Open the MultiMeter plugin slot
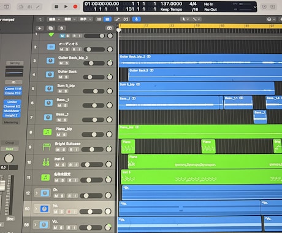282x233 pixels. (x=12, y=111)
